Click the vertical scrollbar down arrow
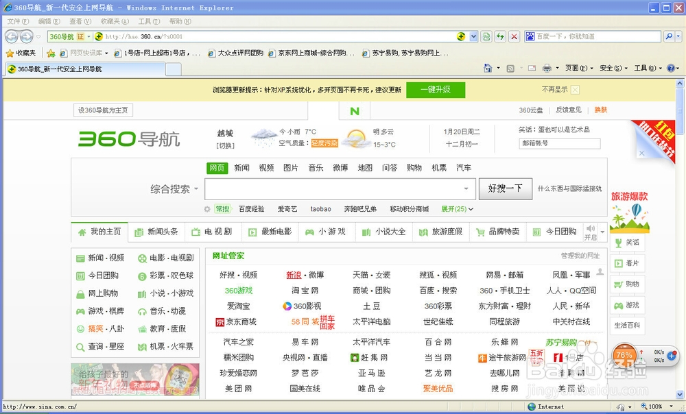The height and width of the screenshot is (414, 686). 680,394
